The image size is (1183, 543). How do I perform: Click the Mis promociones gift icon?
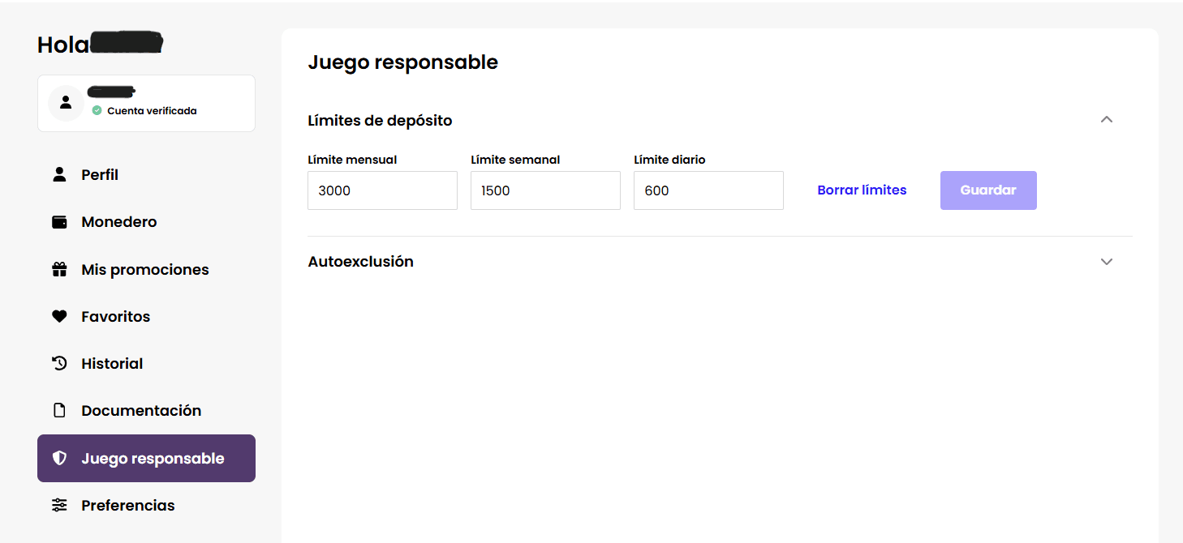59,269
